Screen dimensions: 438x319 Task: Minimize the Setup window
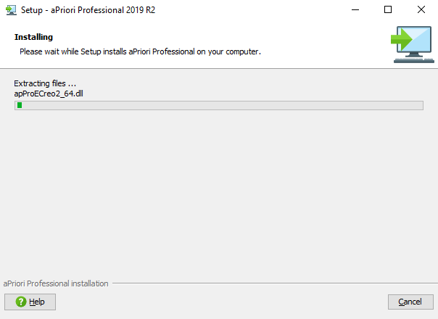[355, 9]
